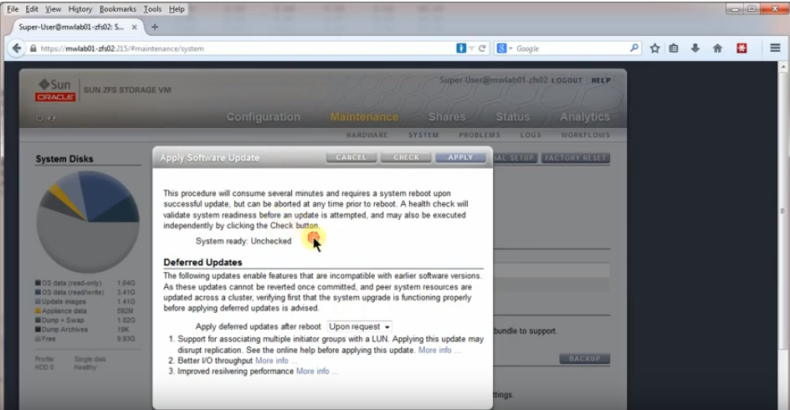Go to home page with house icon
Viewport: 790px width, 410px height.
pos(717,49)
